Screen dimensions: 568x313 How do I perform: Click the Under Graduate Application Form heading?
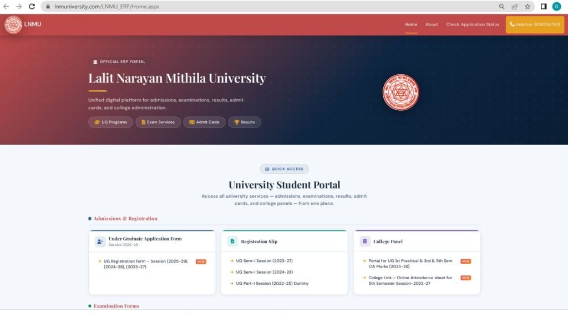coord(145,238)
